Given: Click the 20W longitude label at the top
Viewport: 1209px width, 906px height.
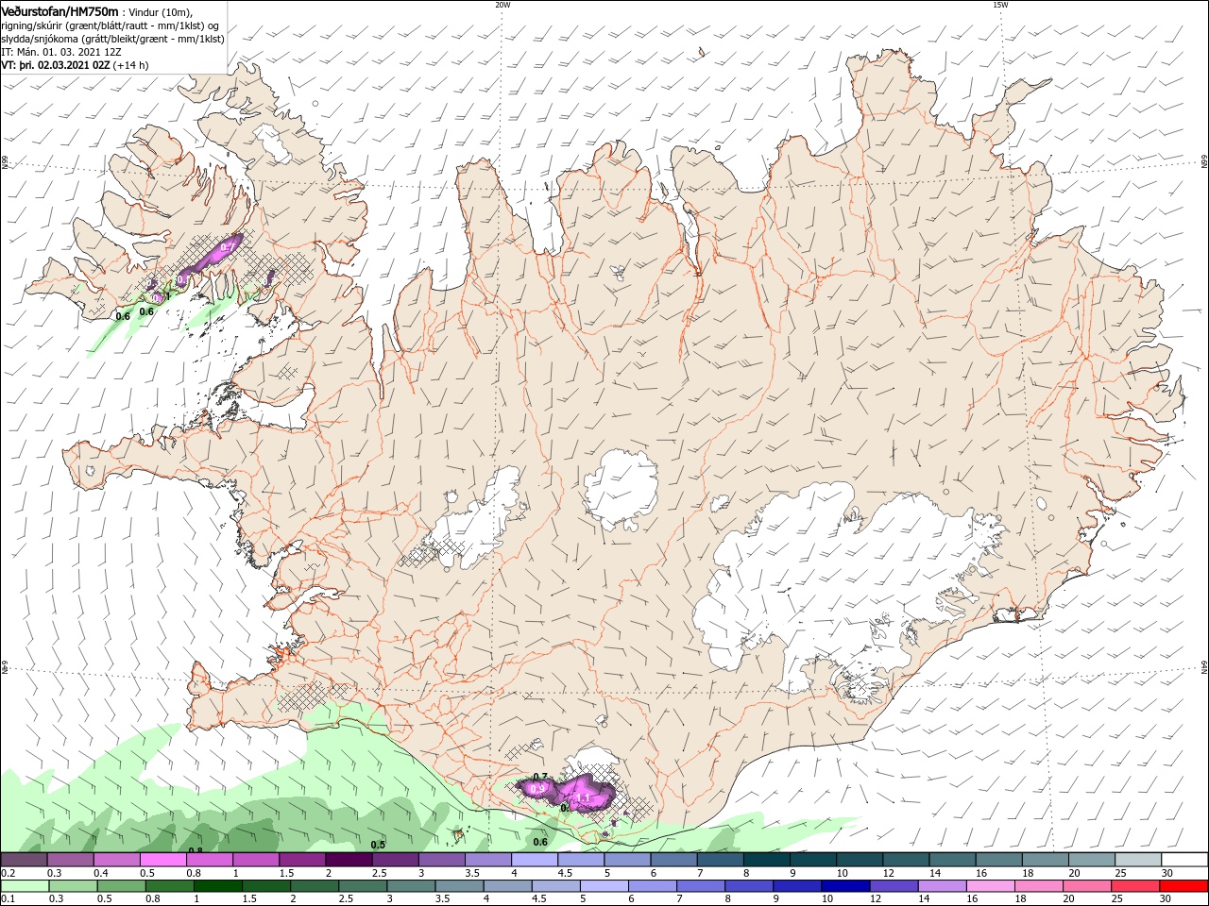Looking at the screenshot, I should 502,4.
